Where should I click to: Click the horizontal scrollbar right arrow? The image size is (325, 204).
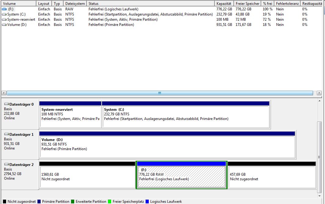[x=319, y=93]
